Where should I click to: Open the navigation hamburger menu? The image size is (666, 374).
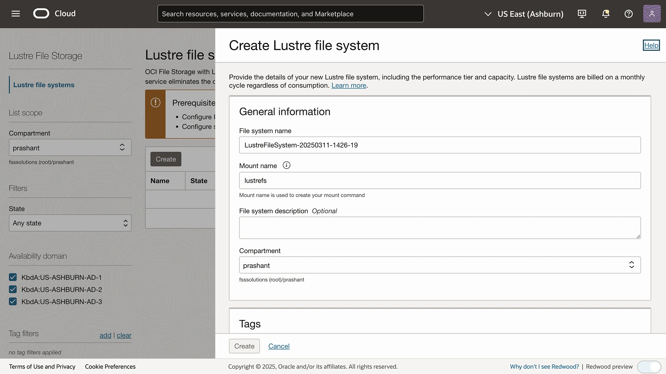[15, 14]
